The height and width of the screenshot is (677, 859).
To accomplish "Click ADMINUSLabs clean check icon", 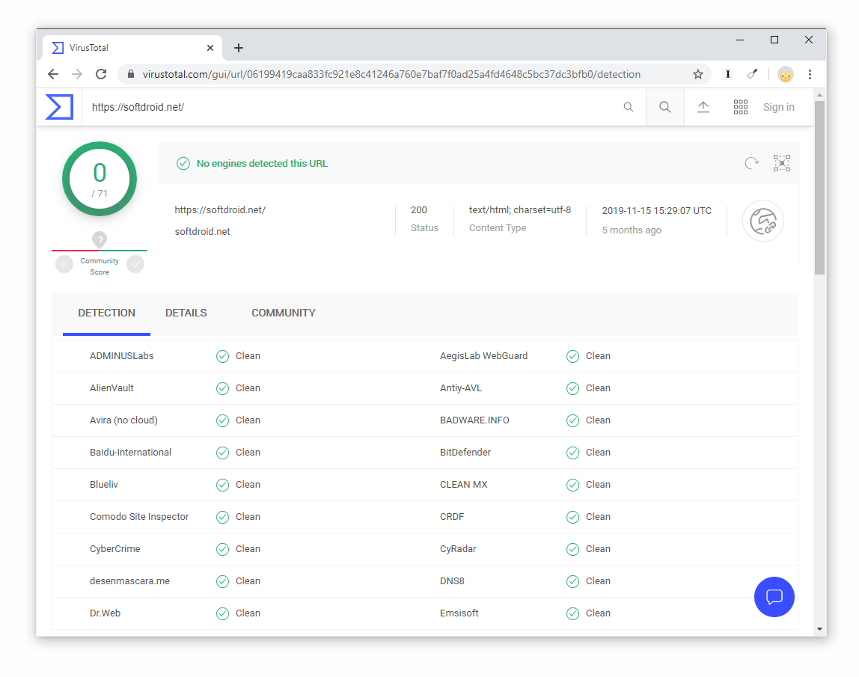I will coord(222,357).
